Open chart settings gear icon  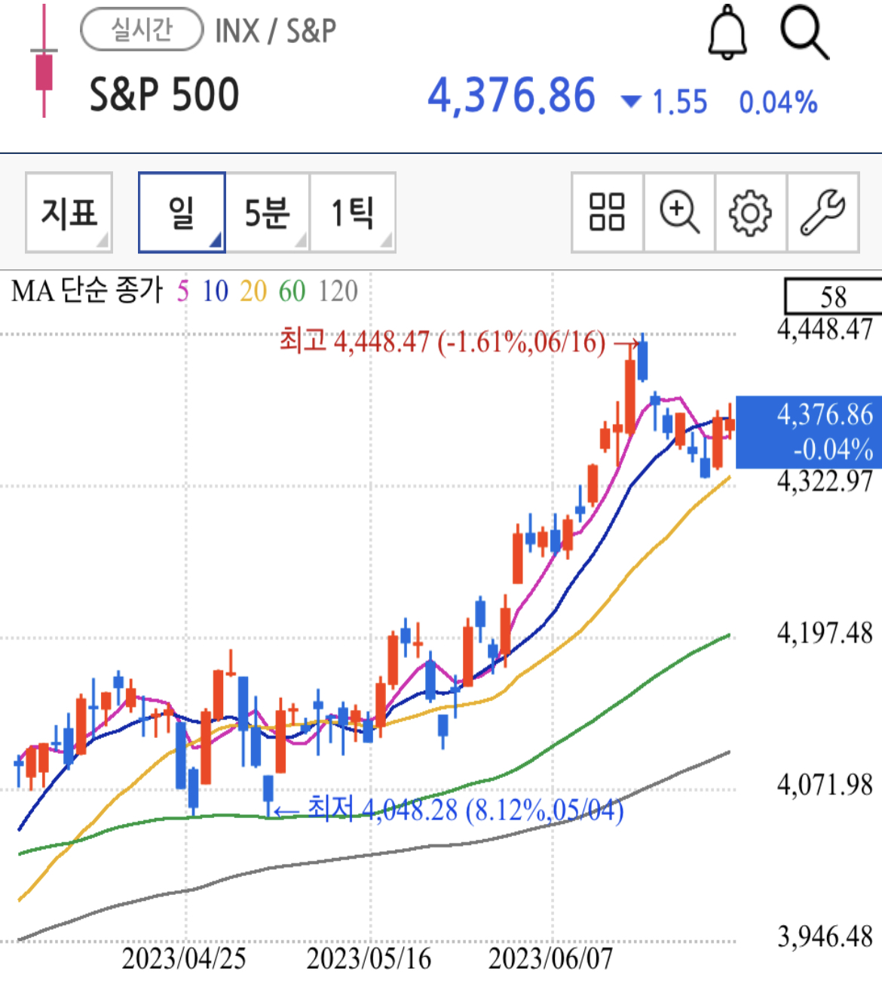pos(750,212)
